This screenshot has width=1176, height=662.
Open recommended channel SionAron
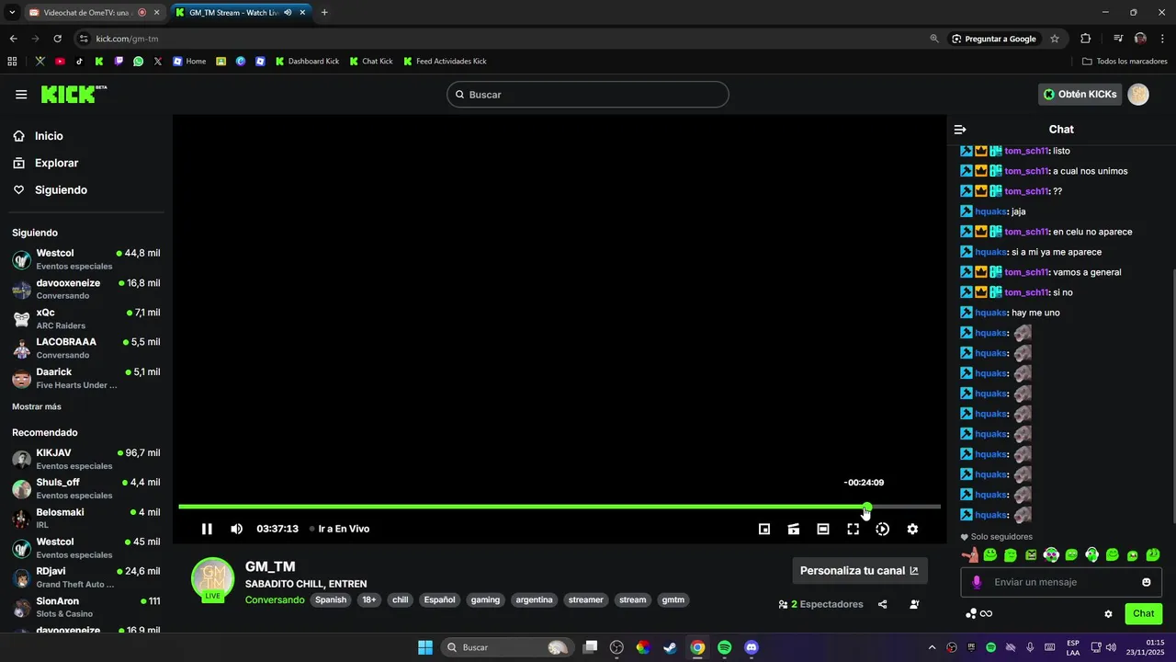tap(86, 607)
